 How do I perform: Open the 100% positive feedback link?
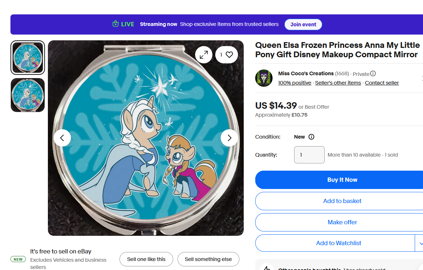294,83
